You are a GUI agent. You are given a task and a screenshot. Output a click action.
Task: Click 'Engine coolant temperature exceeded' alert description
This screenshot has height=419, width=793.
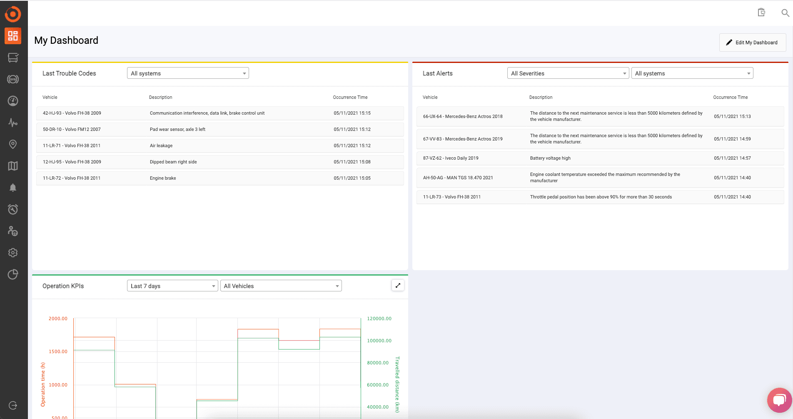click(x=605, y=178)
